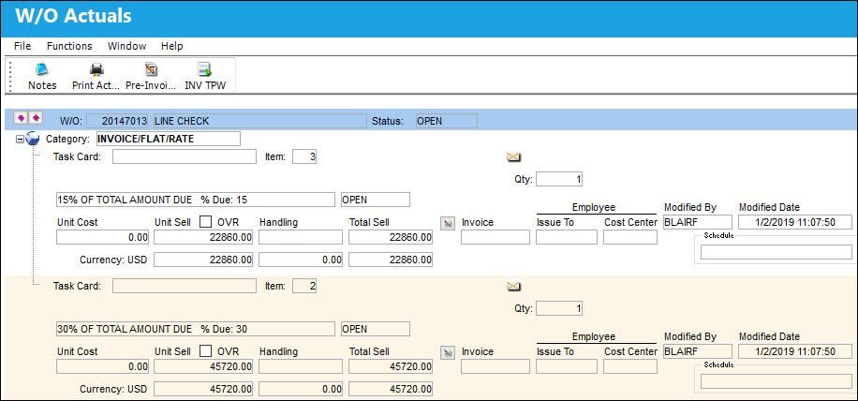Click the OPEN status field of Item 2
This screenshot has width=858, height=401.
(376, 329)
